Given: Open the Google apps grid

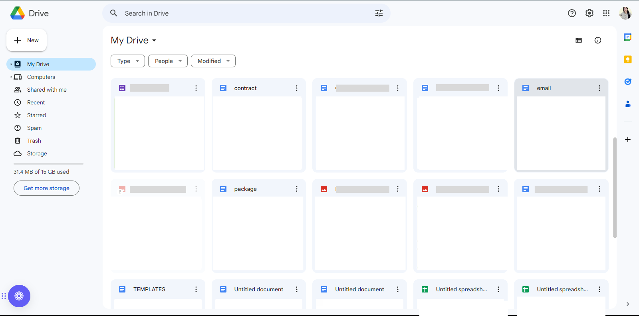Looking at the screenshot, I should point(606,13).
